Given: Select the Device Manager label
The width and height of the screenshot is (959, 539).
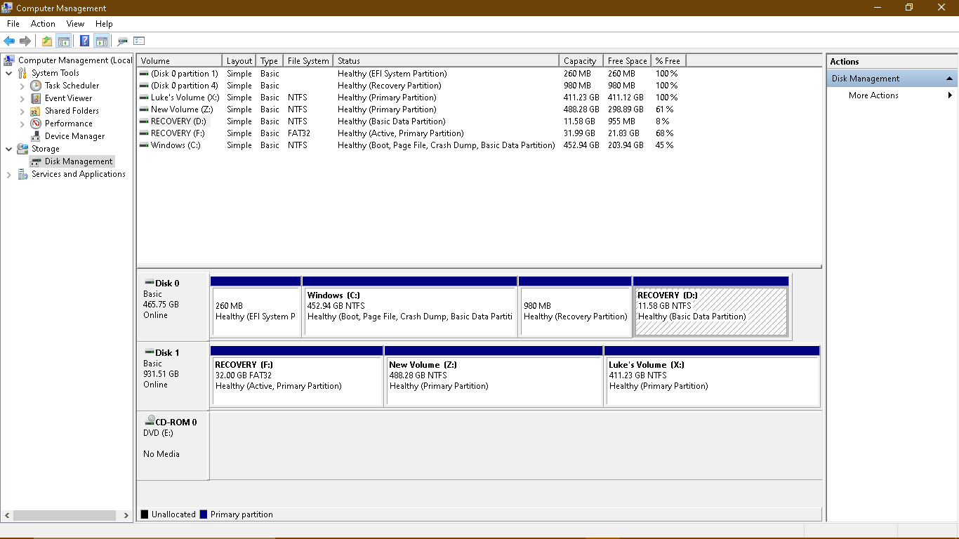Looking at the screenshot, I should [x=74, y=136].
